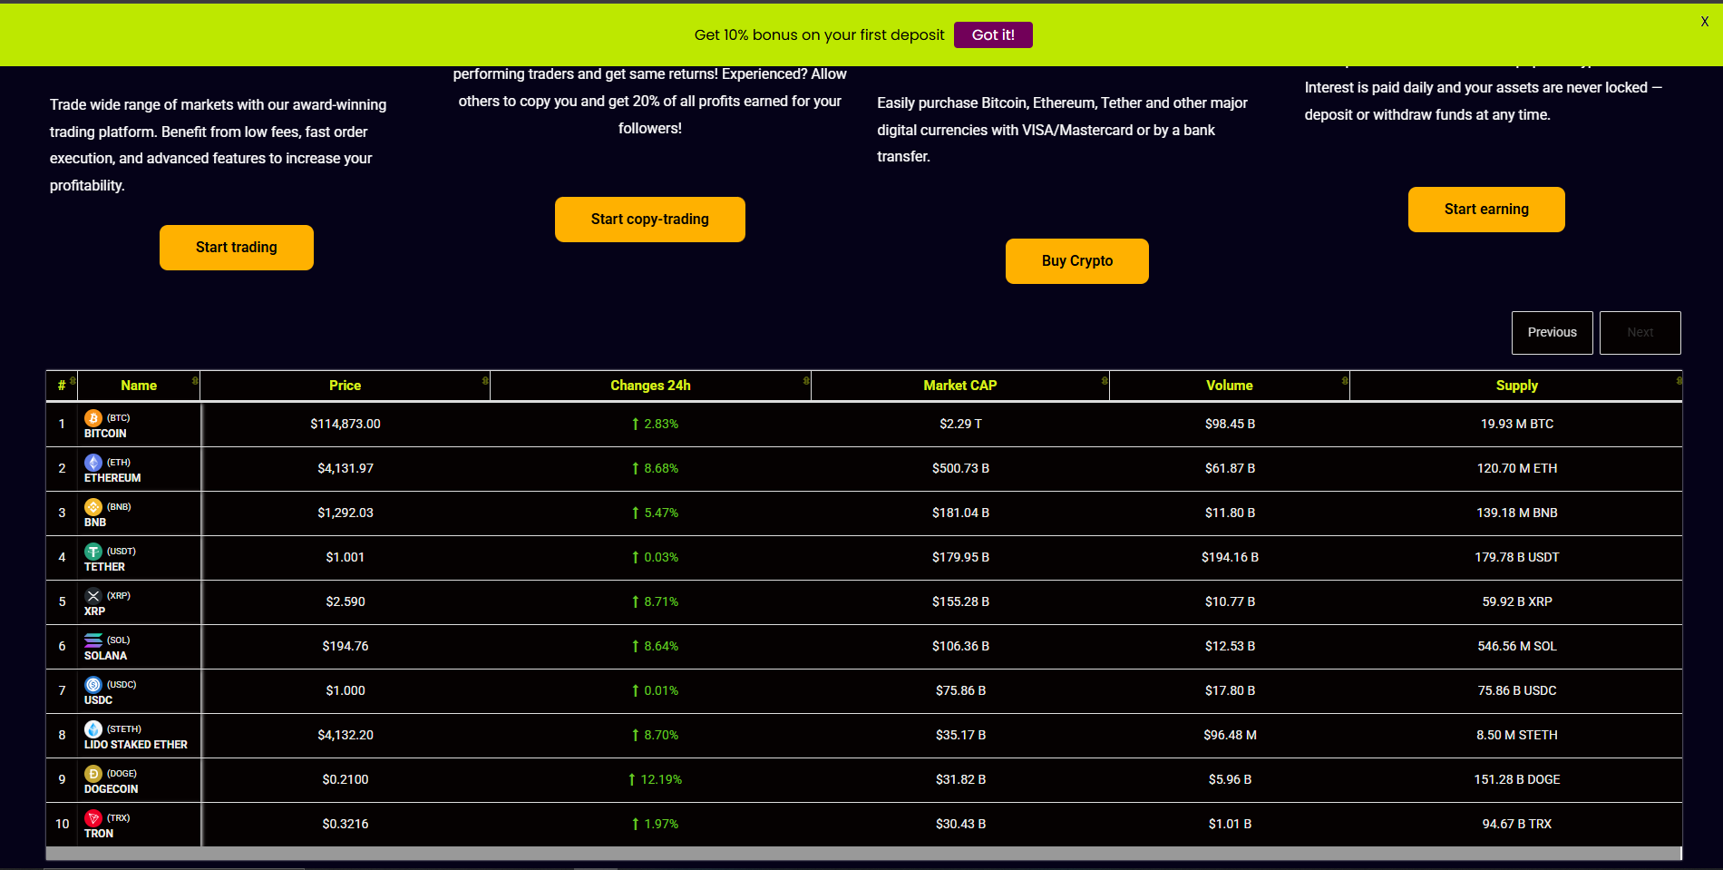Sort table by Supply column header
This screenshot has height=870, width=1723.
pos(1516,386)
